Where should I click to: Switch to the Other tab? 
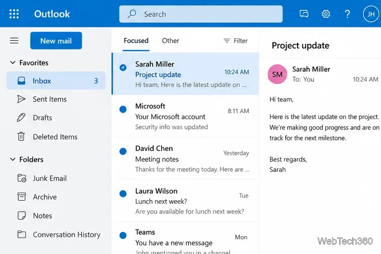click(171, 41)
